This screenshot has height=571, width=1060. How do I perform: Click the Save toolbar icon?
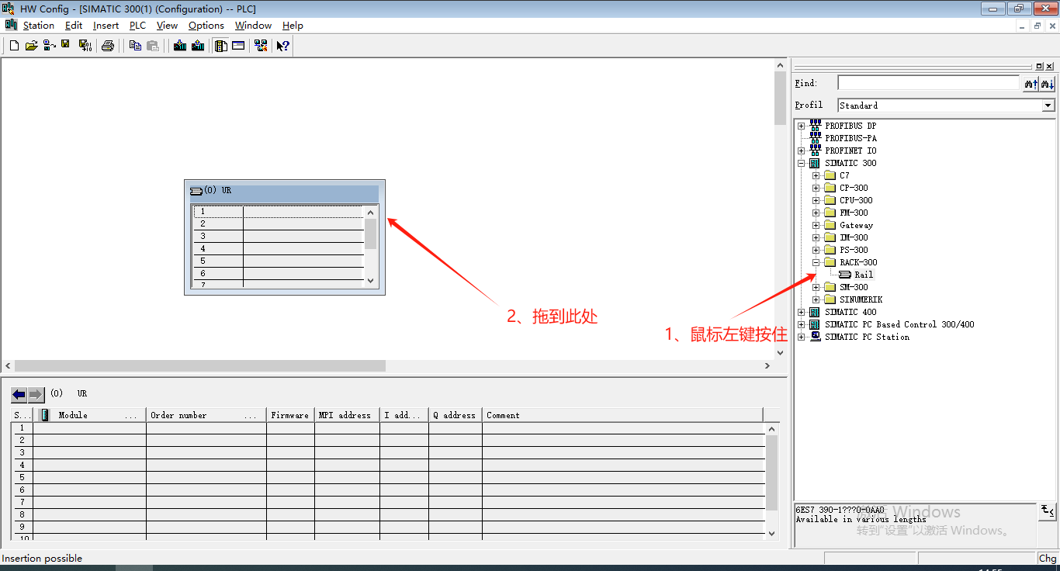pos(66,46)
